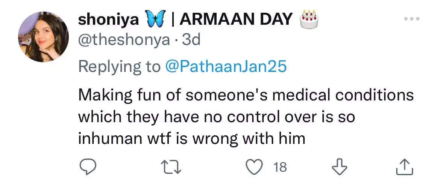Viewport: 440px width, 196px height.
Task: Click the 'Replying to' label
Action: (x=120, y=67)
